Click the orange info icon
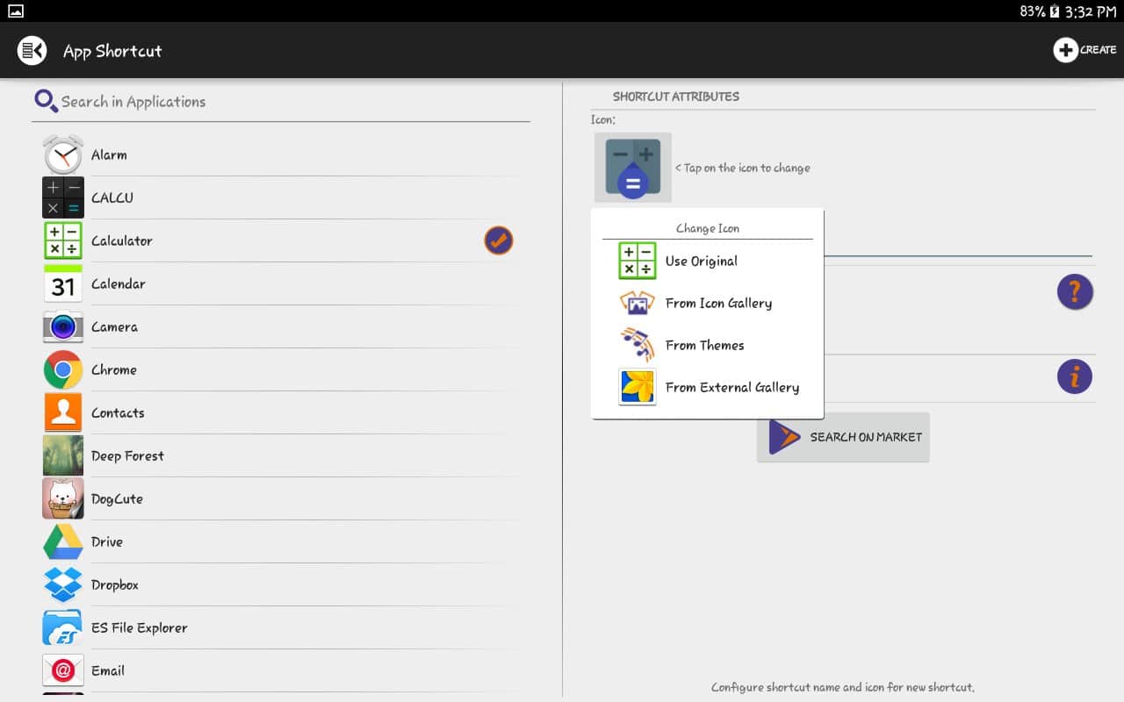The width and height of the screenshot is (1124, 702). coord(1074,376)
